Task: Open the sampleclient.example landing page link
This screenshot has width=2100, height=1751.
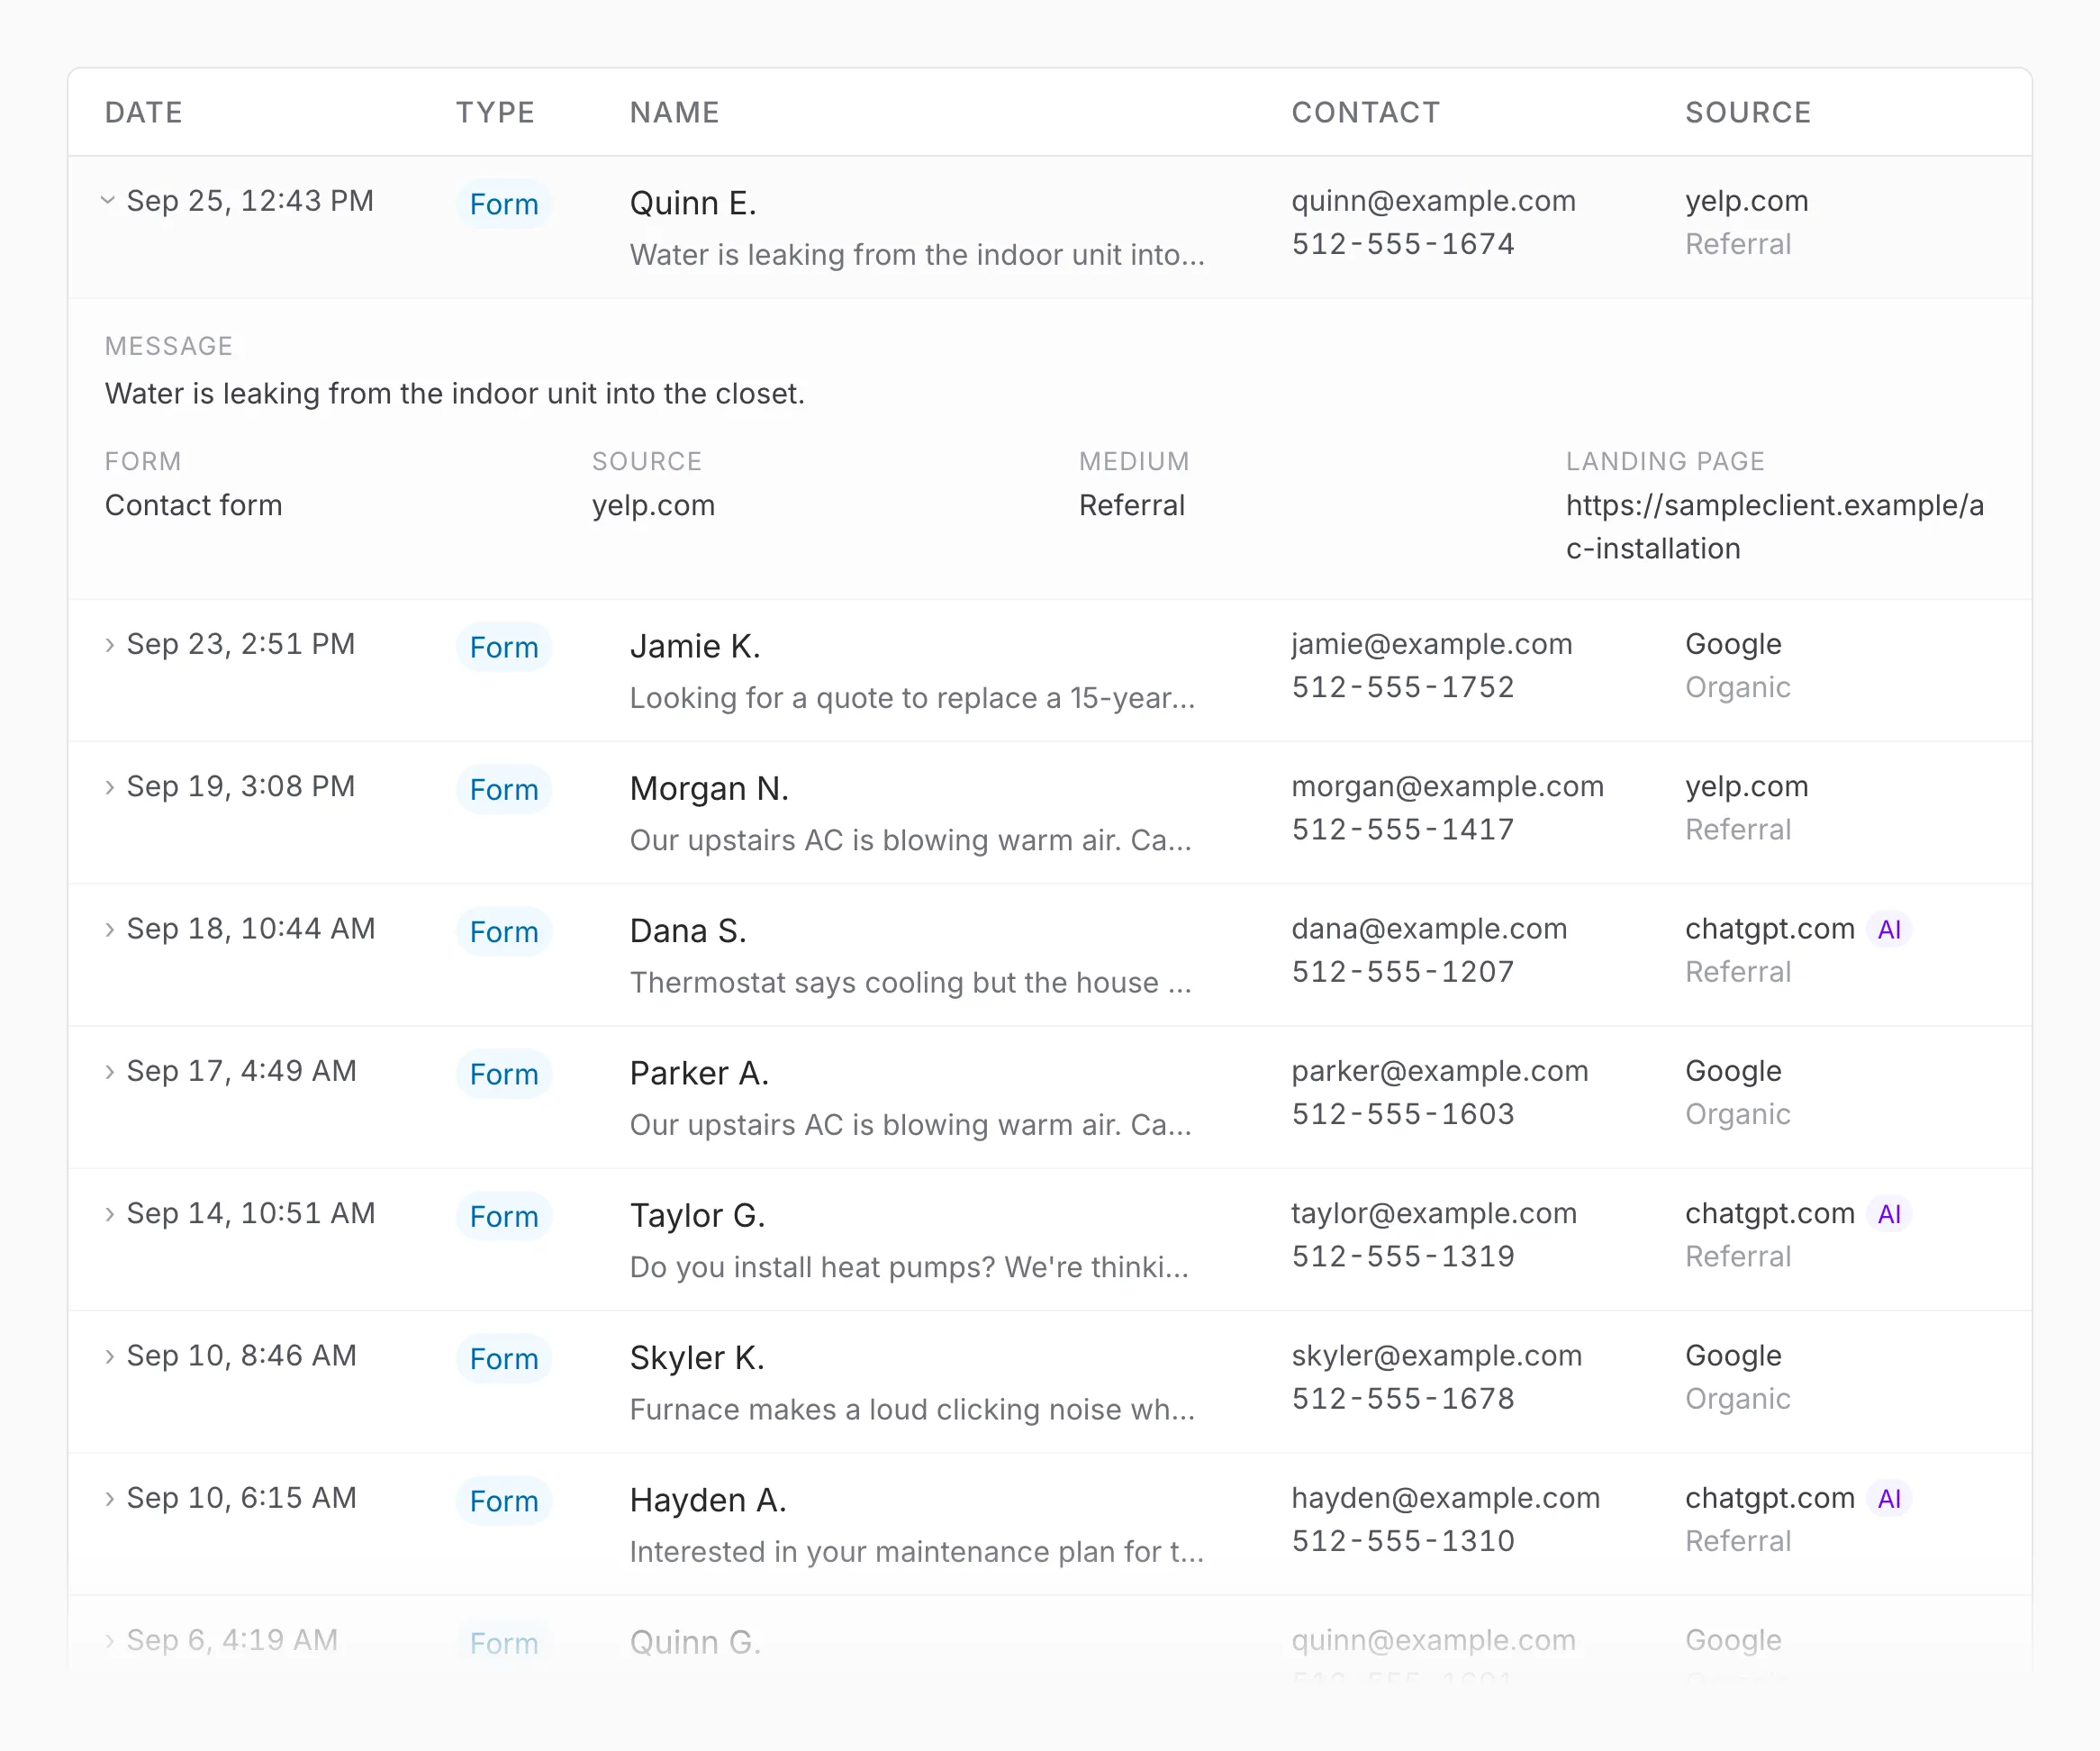Action: pos(1775,527)
